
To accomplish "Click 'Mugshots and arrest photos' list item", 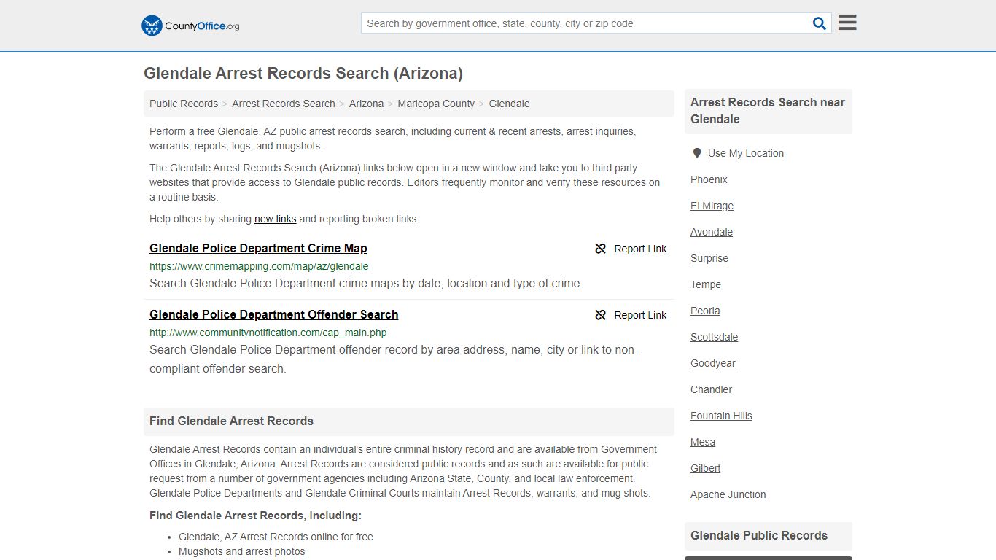I will [242, 551].
